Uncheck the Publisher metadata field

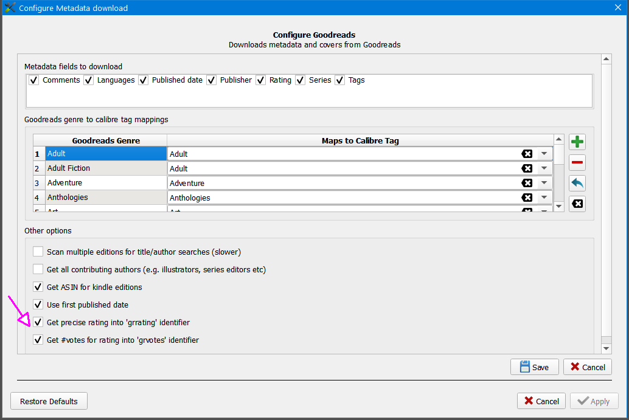tap(212, 80)
